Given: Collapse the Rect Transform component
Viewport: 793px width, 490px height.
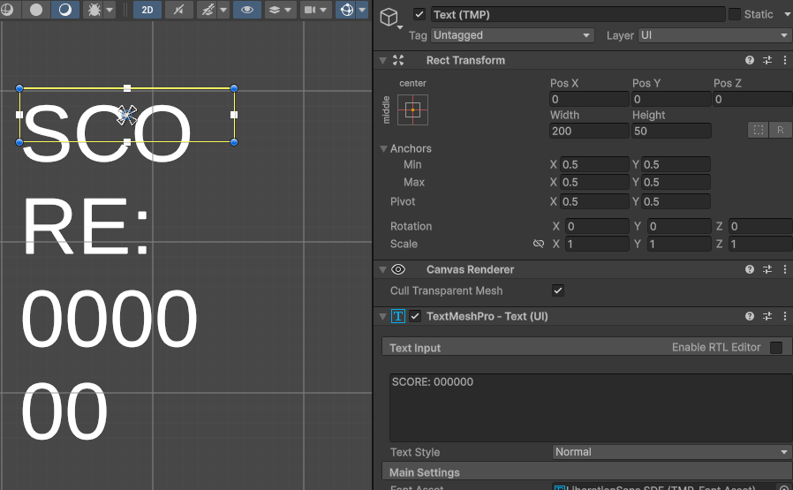Looking at the screenshot, I should click(x=383, y=60).
